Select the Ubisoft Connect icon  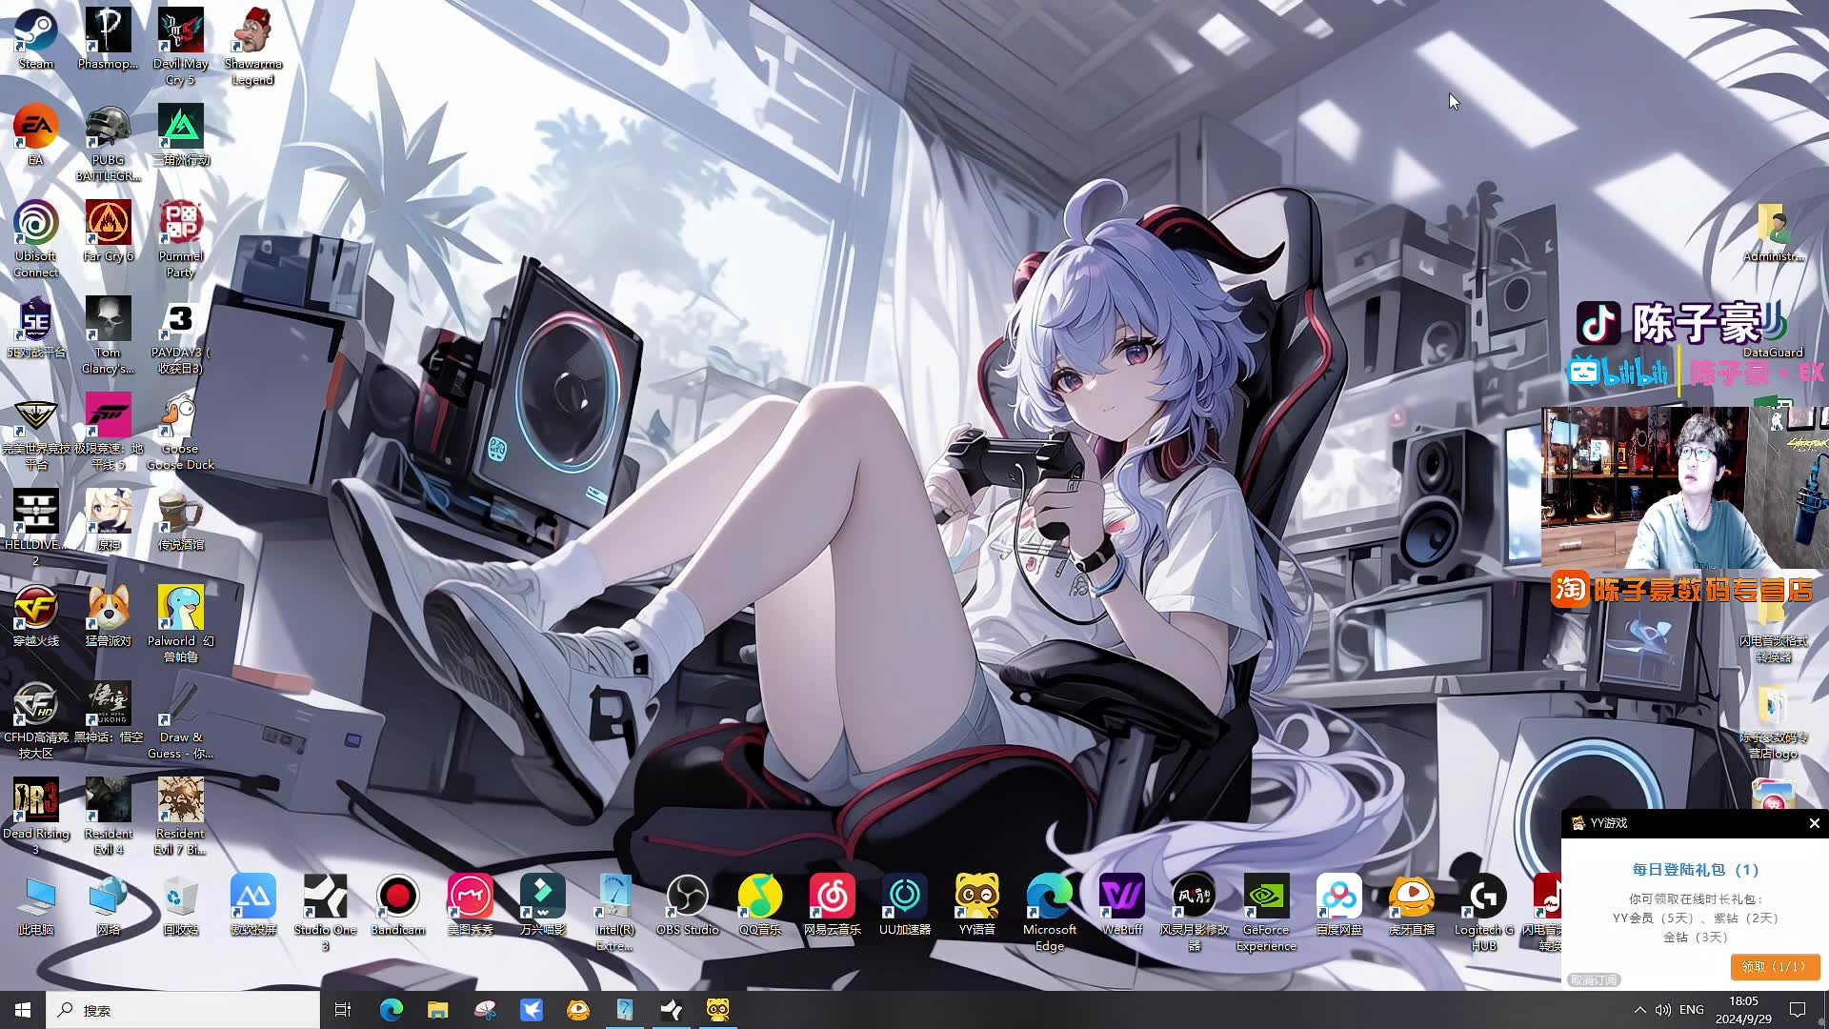click(36, 238)
